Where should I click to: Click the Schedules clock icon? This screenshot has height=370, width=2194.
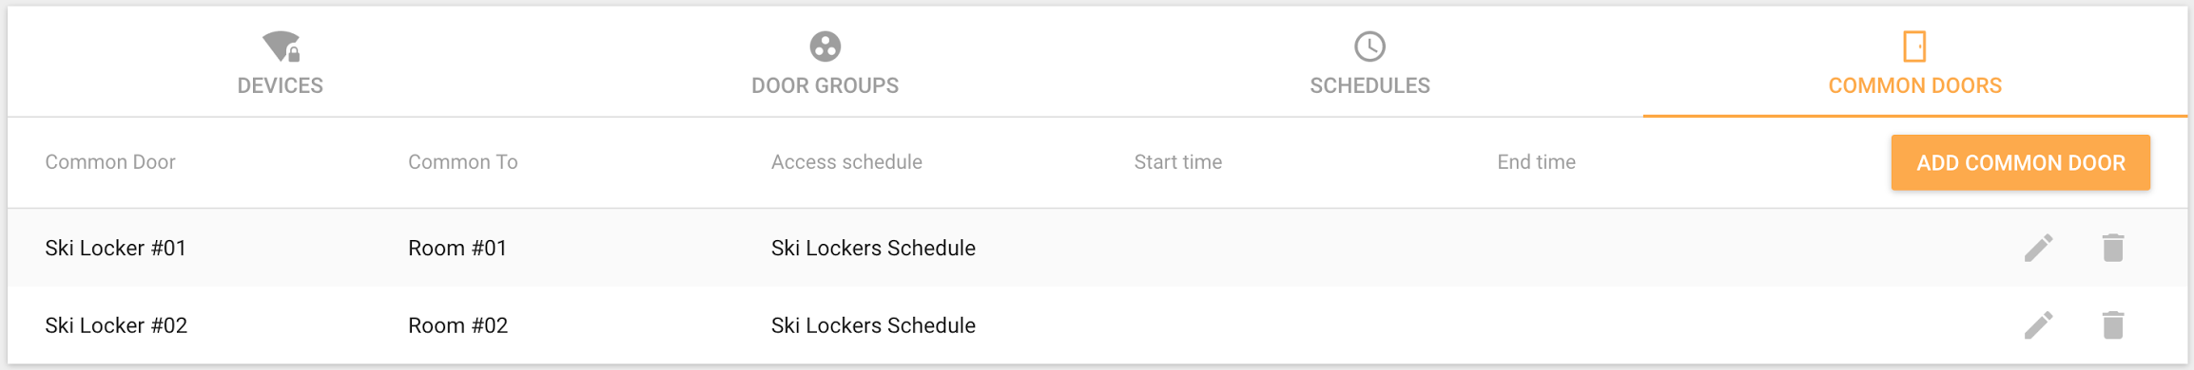[1369, 46]
